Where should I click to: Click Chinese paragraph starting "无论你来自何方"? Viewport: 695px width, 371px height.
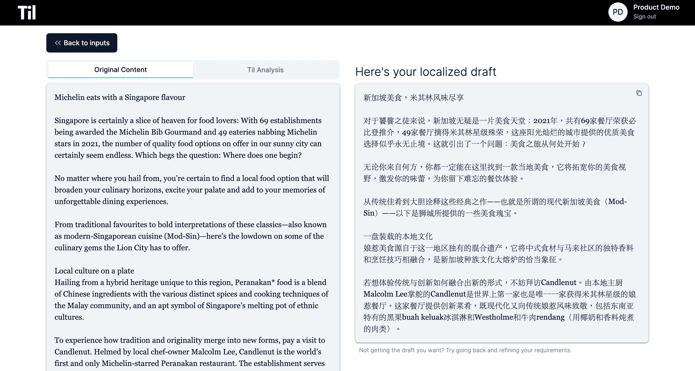(x=494, y=173)
